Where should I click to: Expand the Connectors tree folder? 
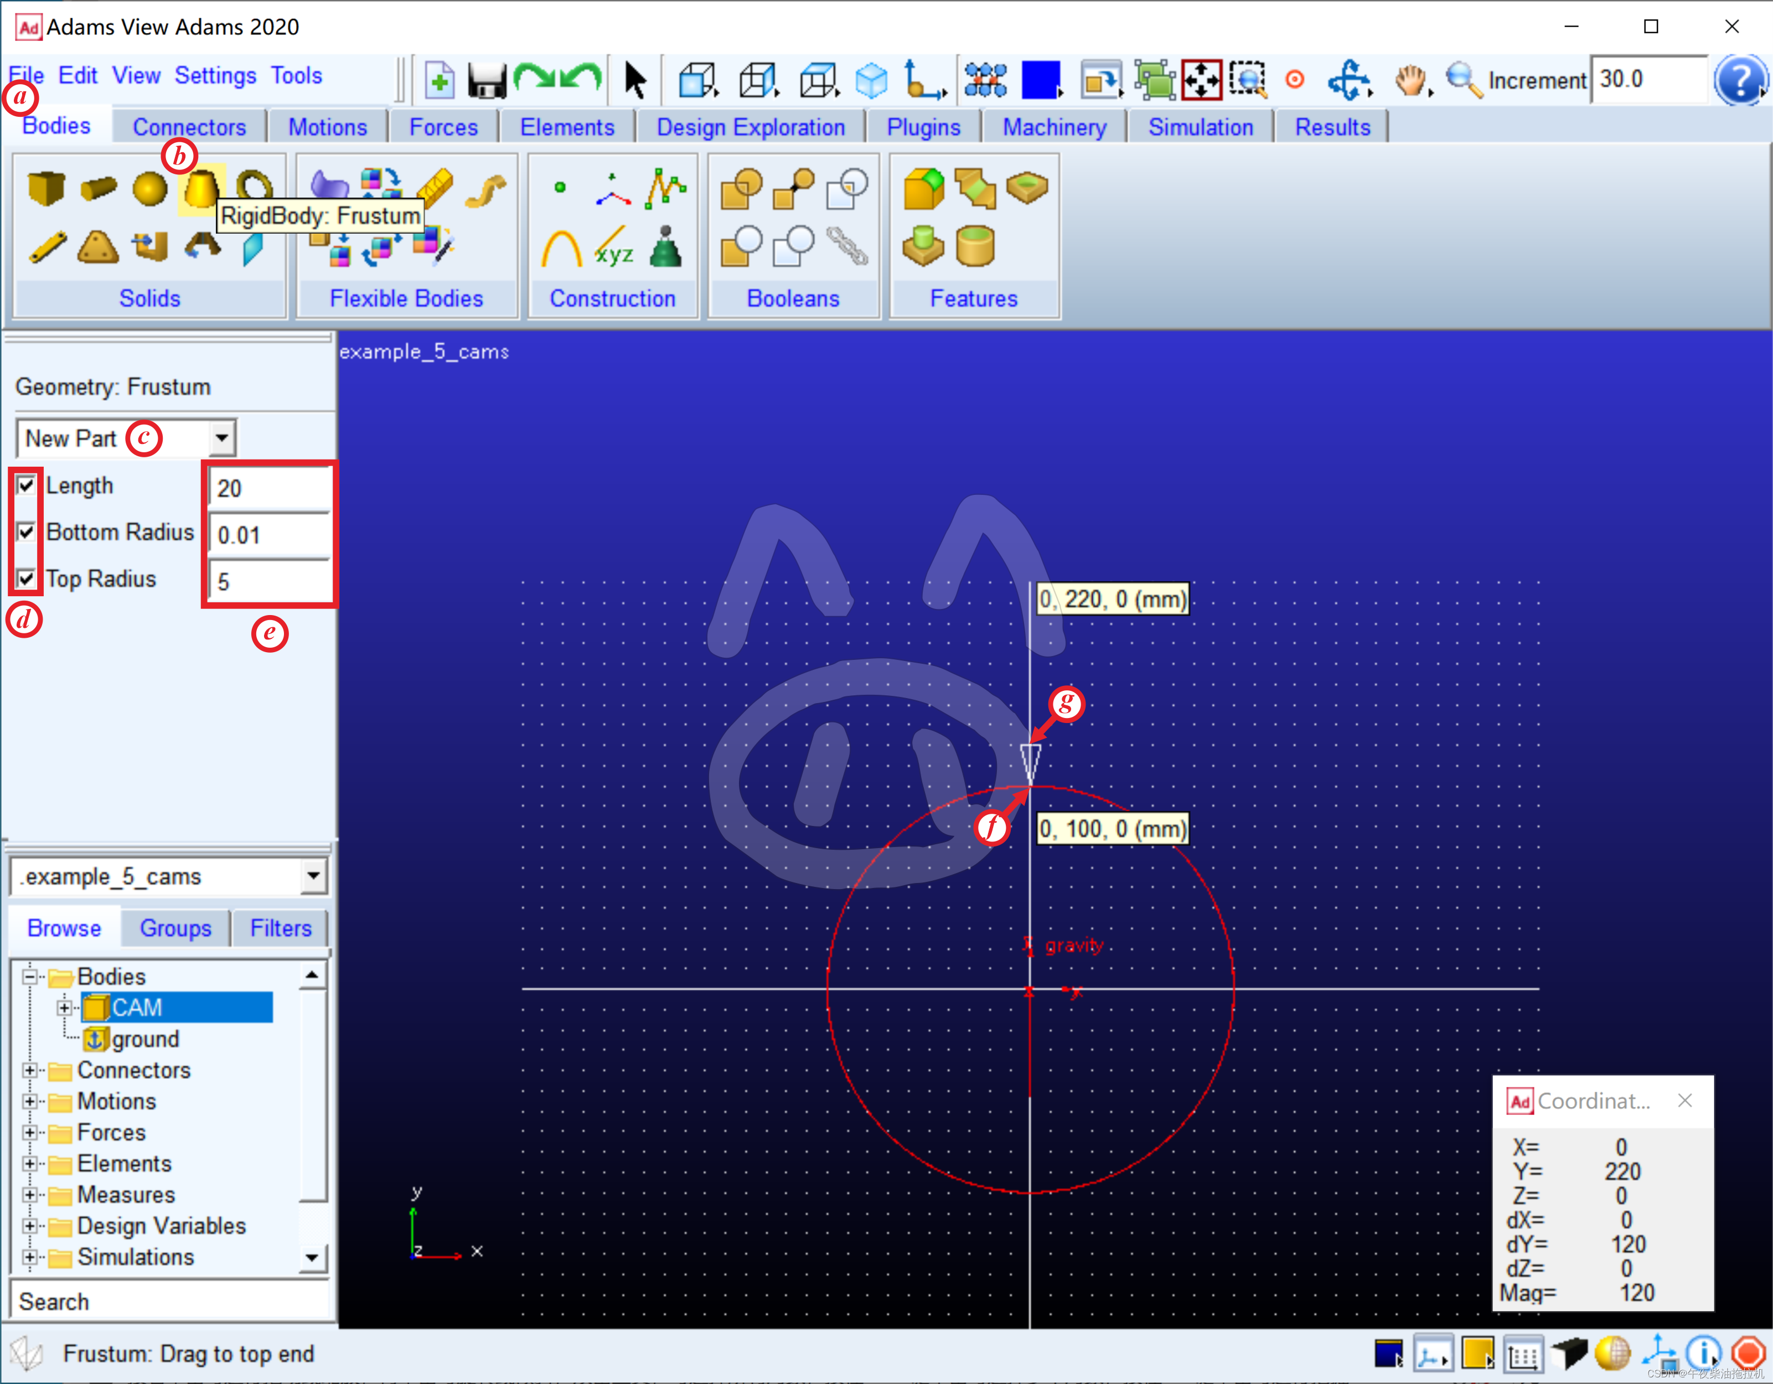click(29, 1071)
